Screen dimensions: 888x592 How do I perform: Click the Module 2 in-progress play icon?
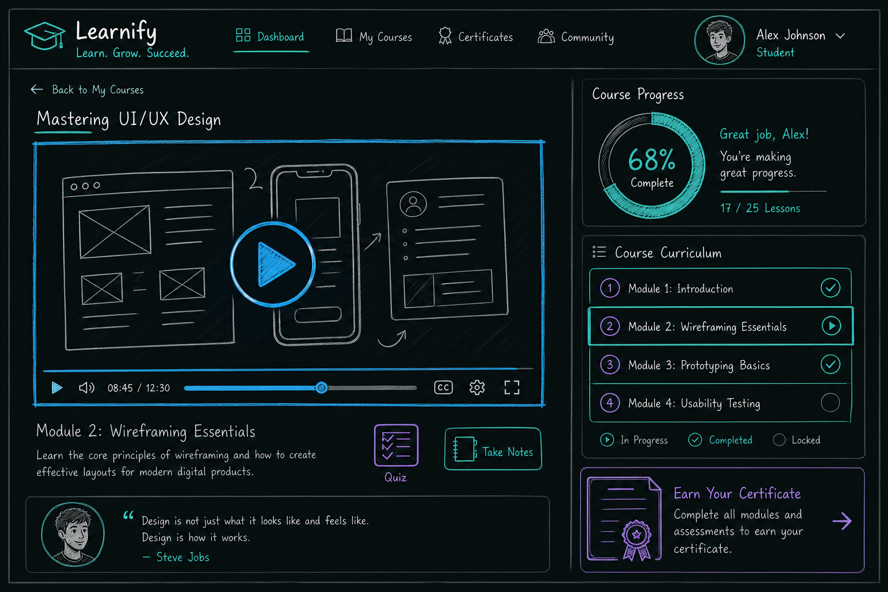[831, 326]
